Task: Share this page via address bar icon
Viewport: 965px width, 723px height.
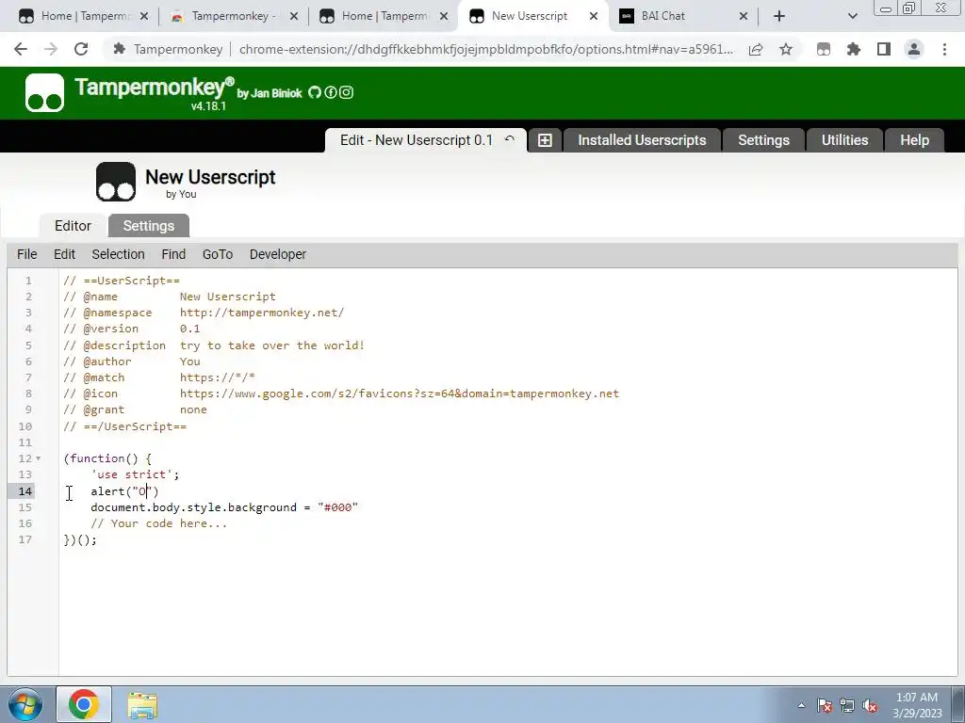Action: (x=756, y=49)
